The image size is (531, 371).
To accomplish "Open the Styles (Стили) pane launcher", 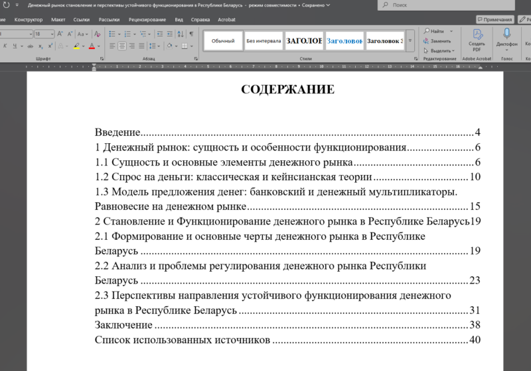I will coord(416,59).
